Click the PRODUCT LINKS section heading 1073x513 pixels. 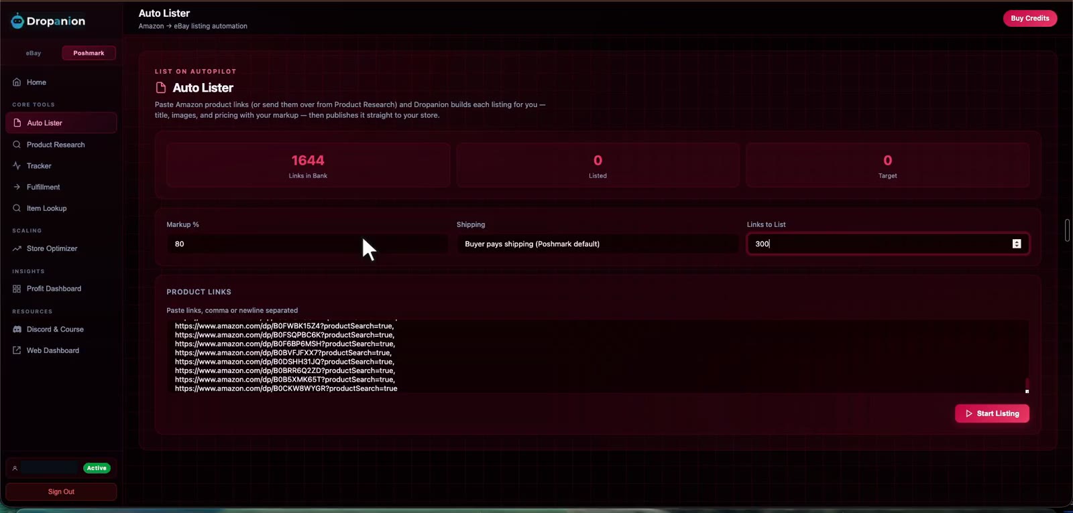199,292
